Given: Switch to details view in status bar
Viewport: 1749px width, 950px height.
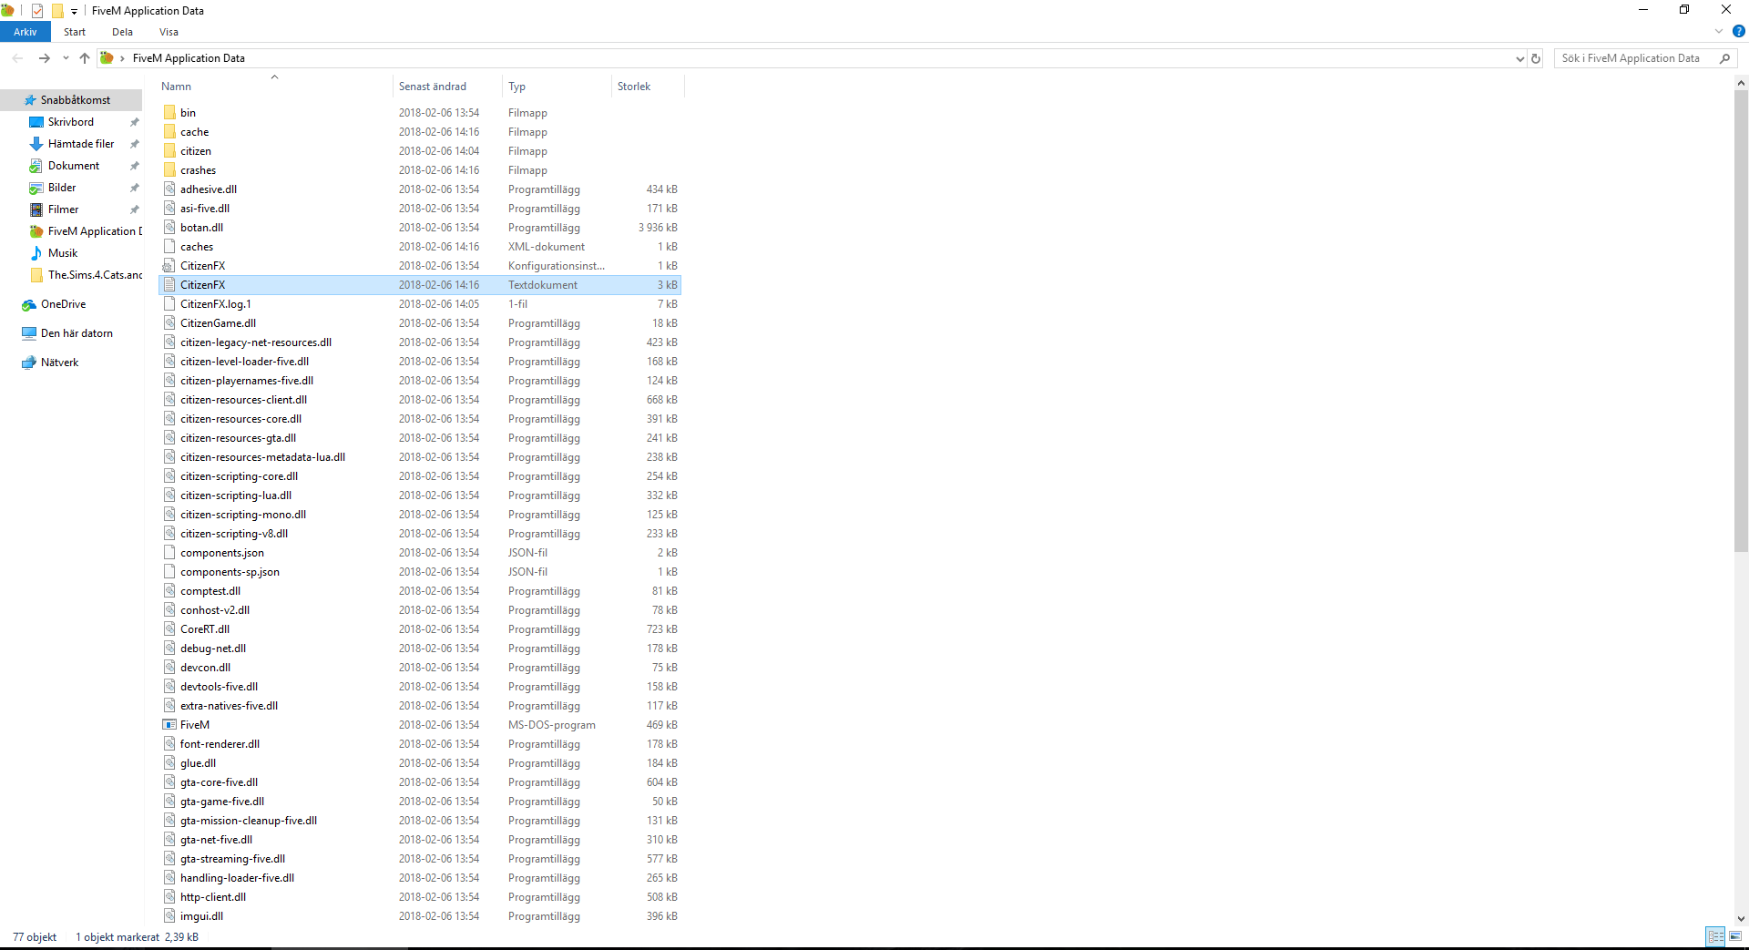Looking at the screenshot, I should [x=1716, y=936].
